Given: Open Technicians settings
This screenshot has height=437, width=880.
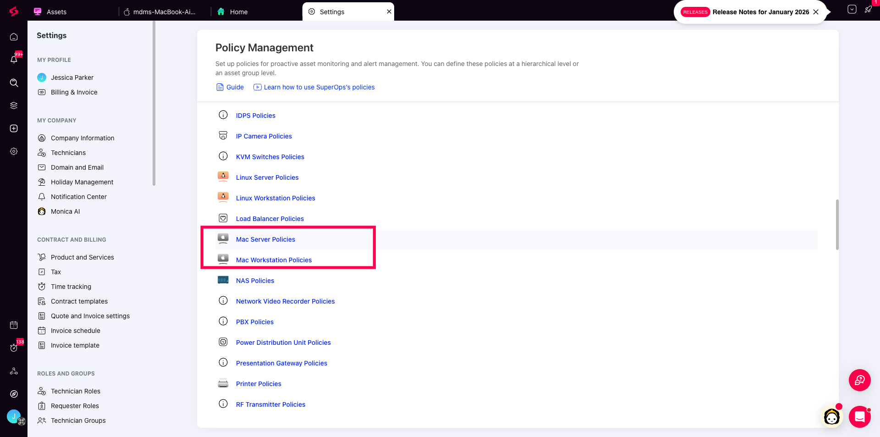Looking at the screenshot, I should click(x=68, y=153).
